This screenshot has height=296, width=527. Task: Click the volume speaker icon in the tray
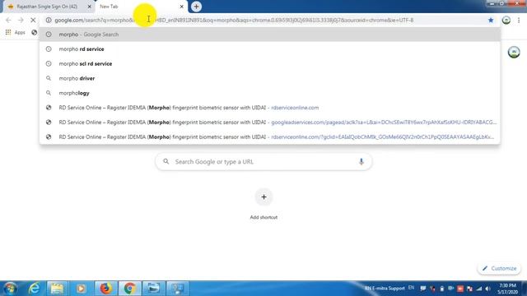487,289
